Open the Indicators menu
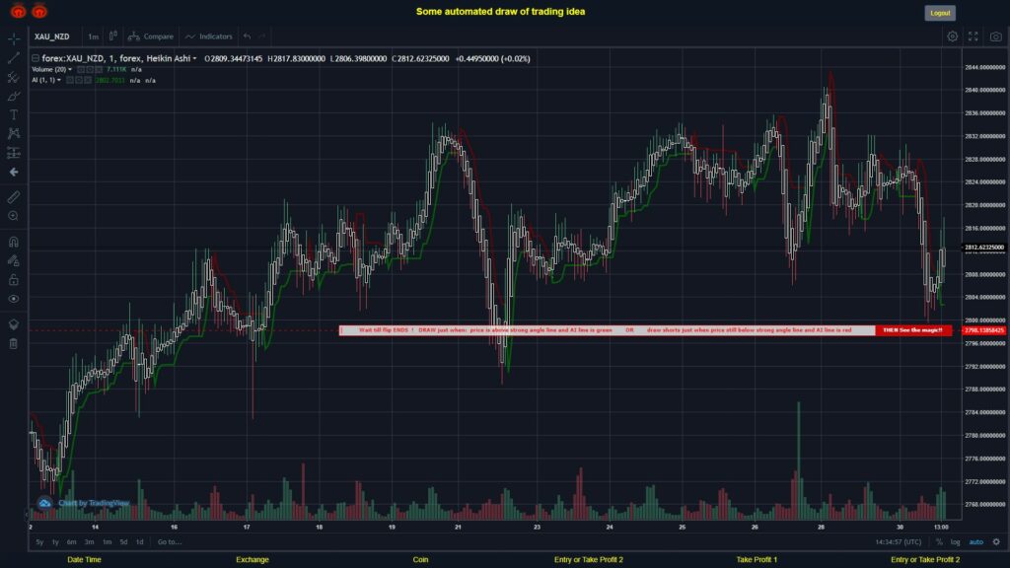This screenshot has height=568, width=1010. 209,36
